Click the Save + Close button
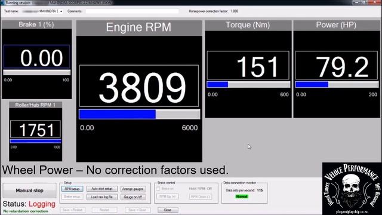The height and width of the screenshot is (215, 382). [x=137, y=210]
